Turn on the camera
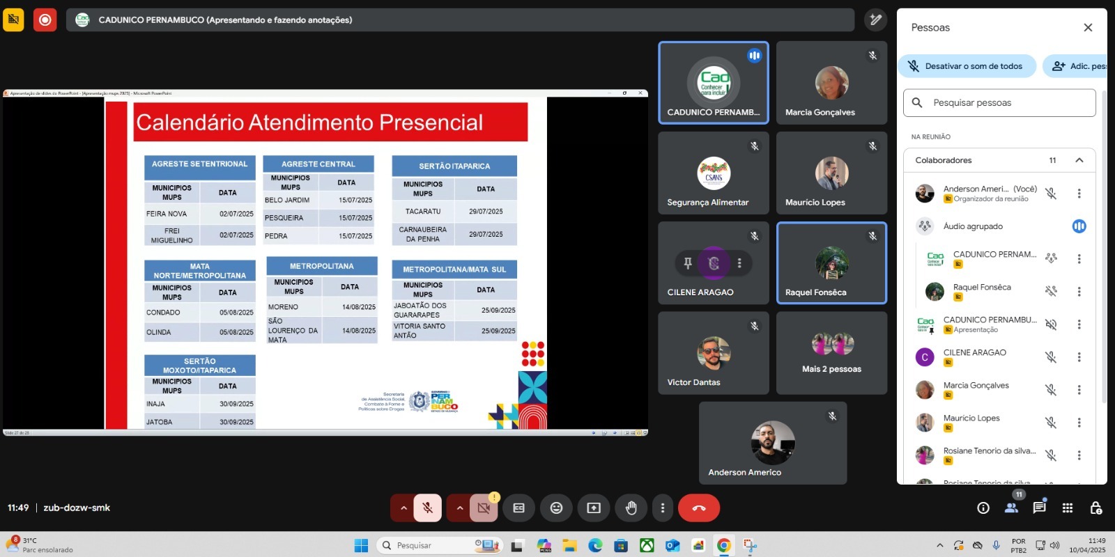 coord(484,508)
